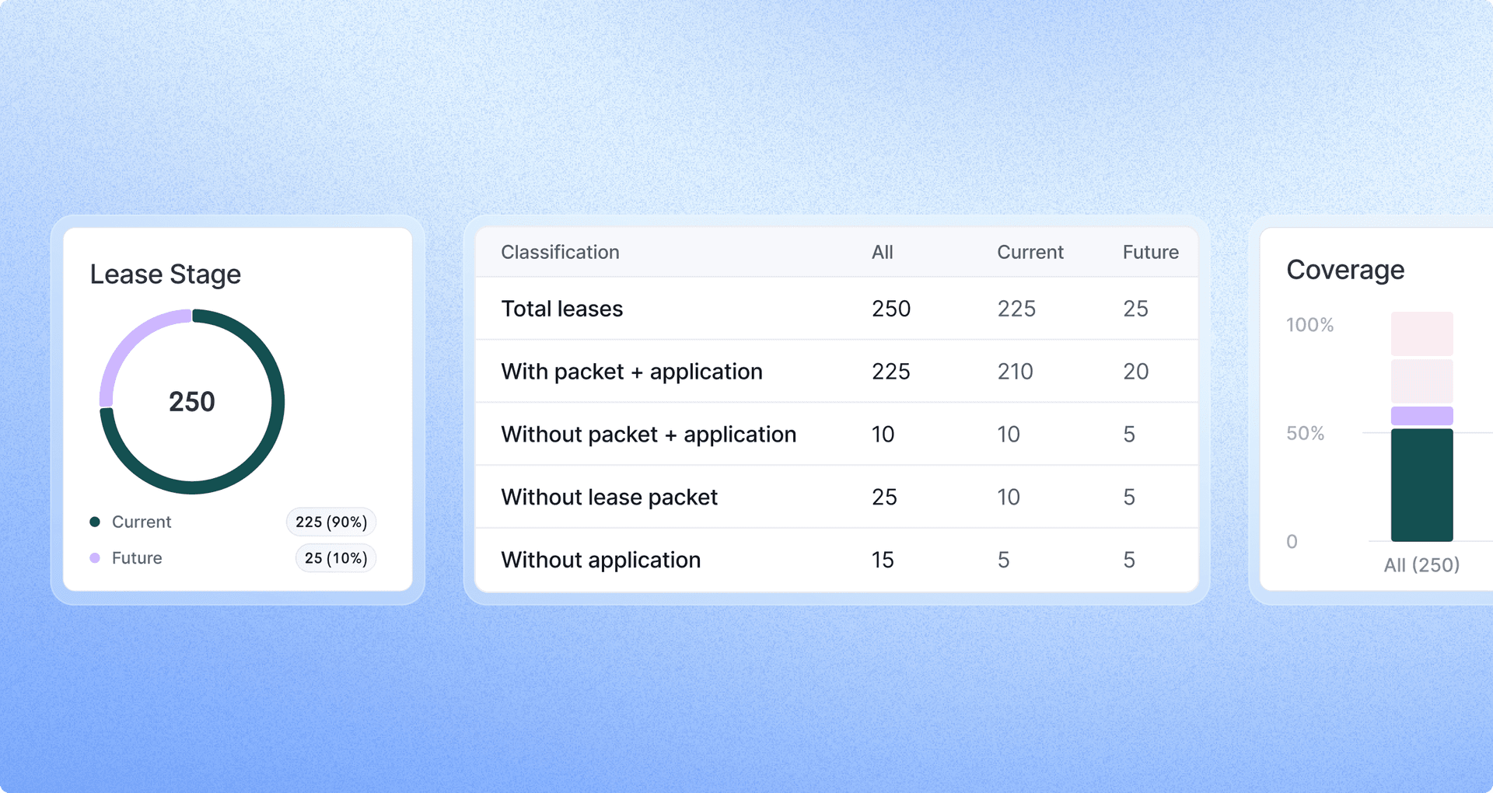This screenshot has height=793, width=1493.
Task: Click the All column header
Action: tap(883, 252)
